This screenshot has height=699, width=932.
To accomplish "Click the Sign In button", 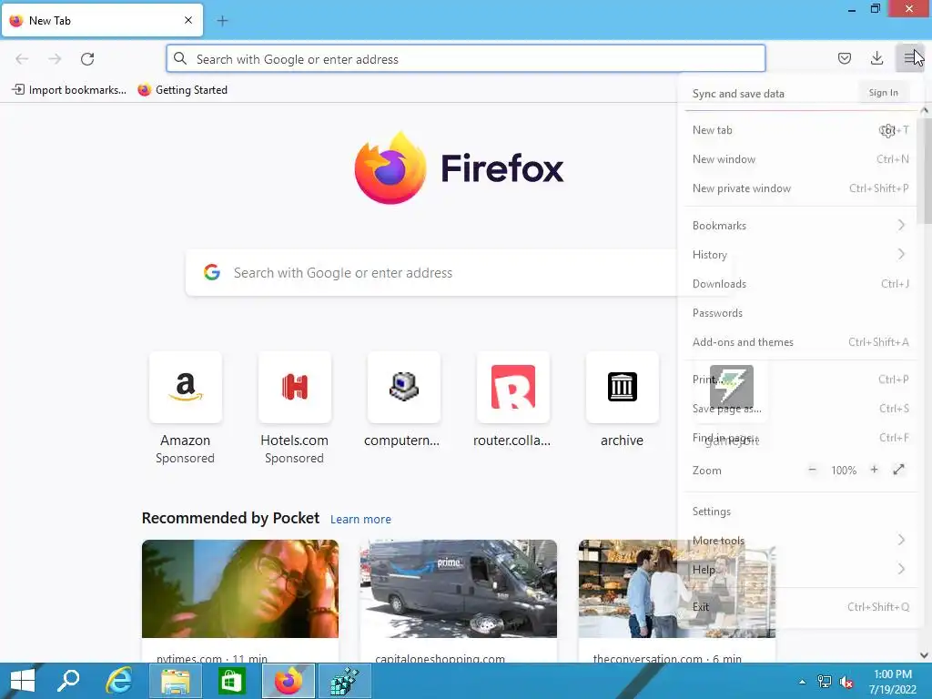I will 883,93.
